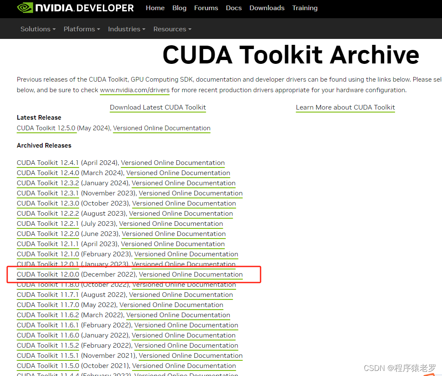Open CUDA Toolkit 12.1.1 link
The image size is (442, 376).
48,244
